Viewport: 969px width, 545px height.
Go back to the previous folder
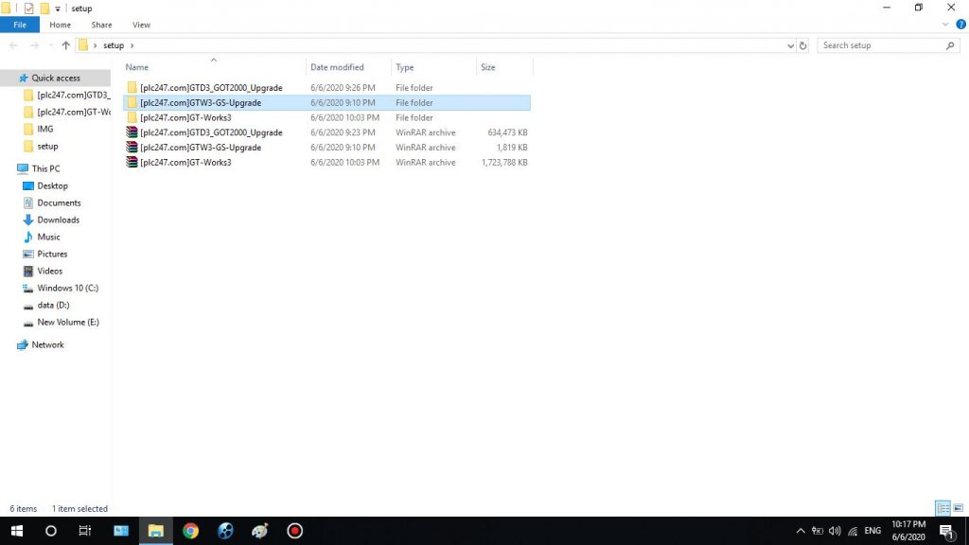pyautogui.click(x=13, y=45)
